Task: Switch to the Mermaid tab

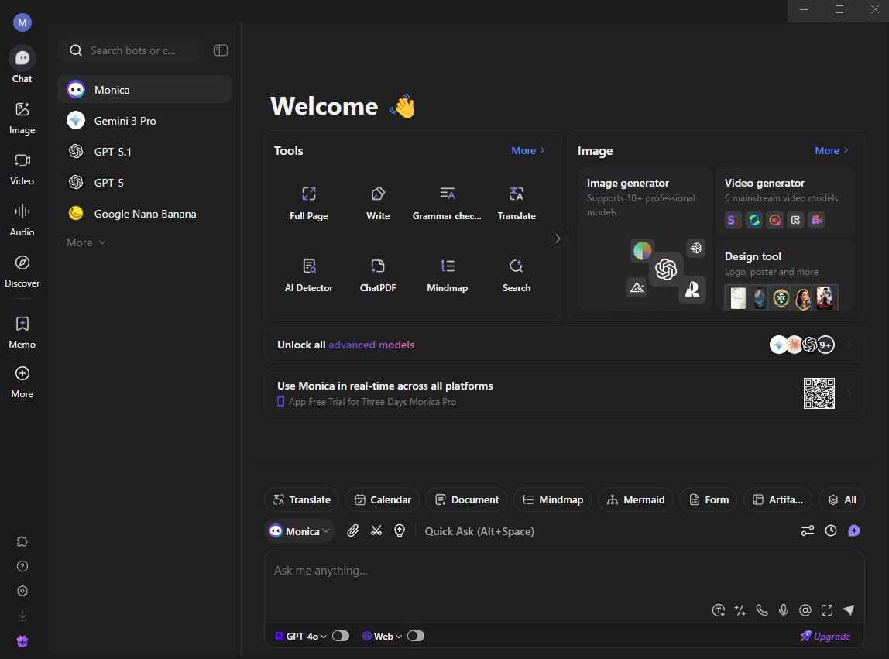Action: pyautogui.click(x=636, y=499)
